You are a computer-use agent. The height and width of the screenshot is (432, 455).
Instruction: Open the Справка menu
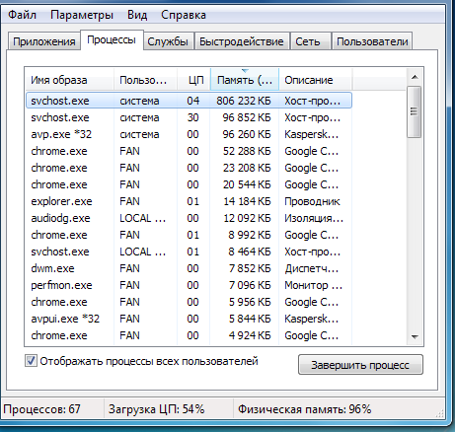pos(184,15)
